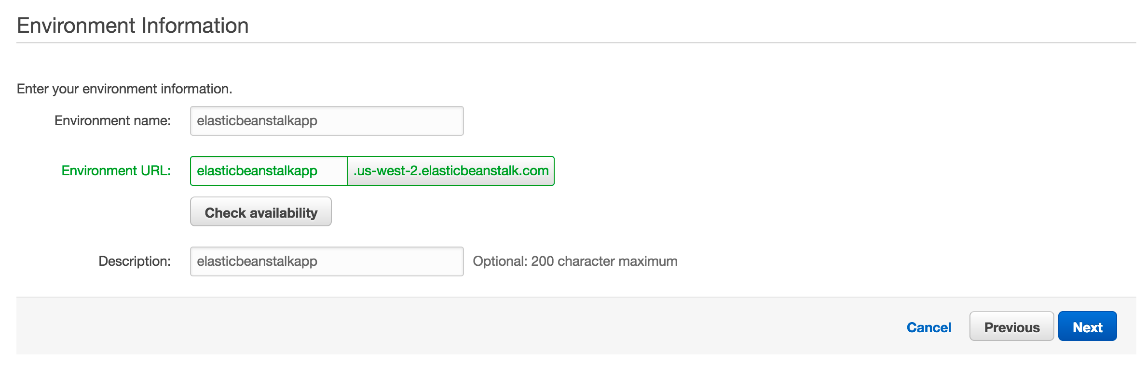The width and height of the screenshot is (1146, 365).
Task: Click the Optional 200 character maximum hint text
Action: (x=575, y=261)
